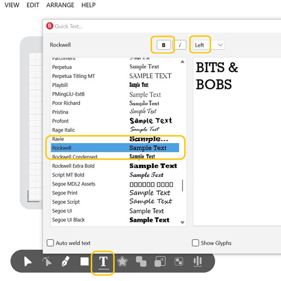The height and width of the screenshot is (281, 281).
Task: Open the VIEW menu
Action: tap(12, 5)
